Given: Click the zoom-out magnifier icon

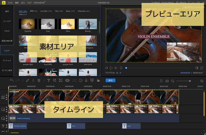Looking at the screenshot, I should click(173, 81).
